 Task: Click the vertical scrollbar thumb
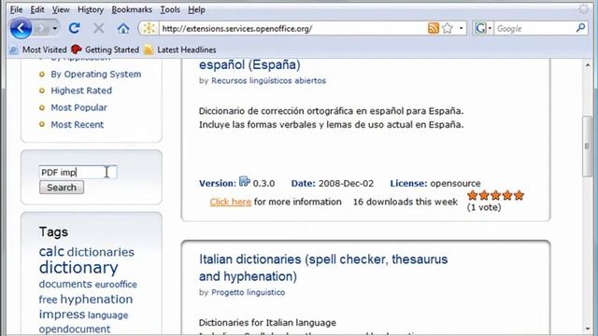click(x=587, y=147)
